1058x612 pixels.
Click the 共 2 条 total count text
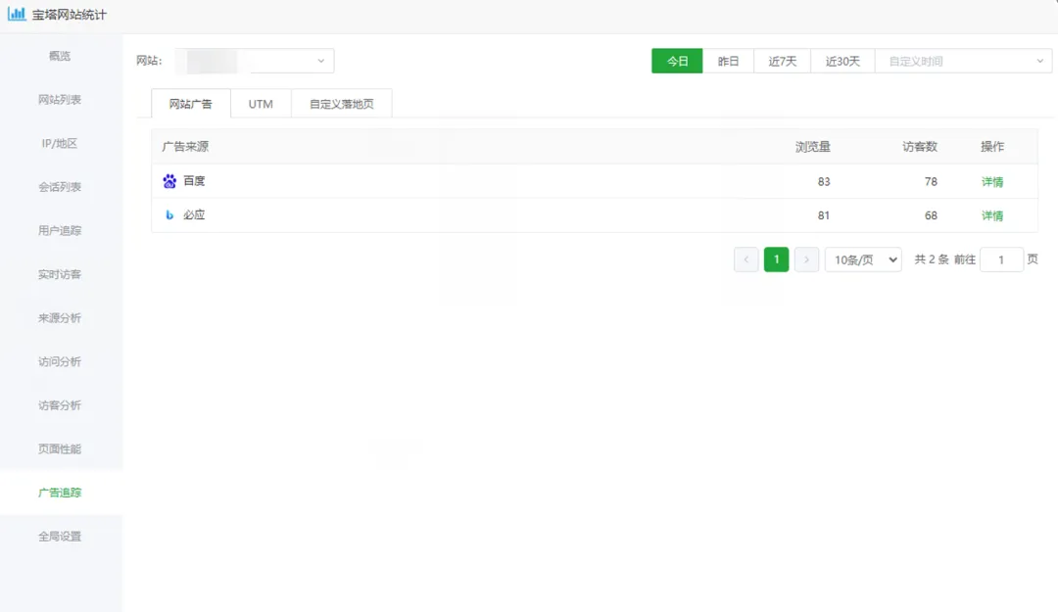[x=932, y=259]
